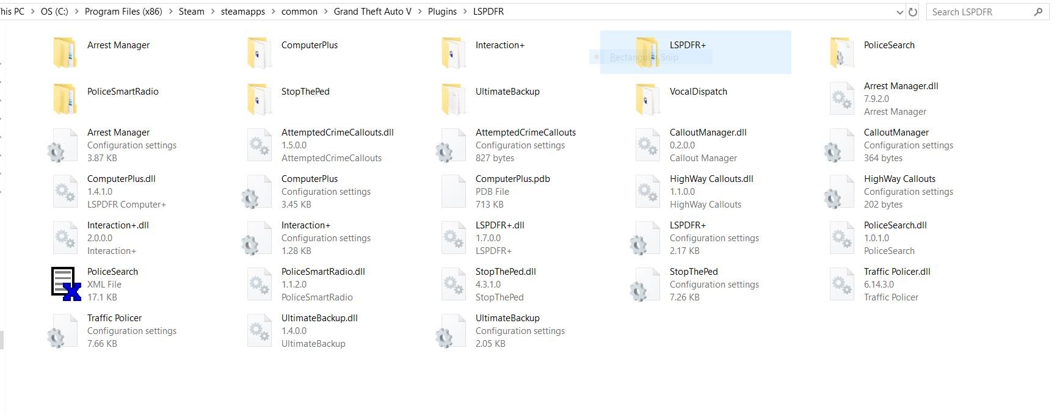Select the PoliceSearch XML file icon

(x=66, y=284)
